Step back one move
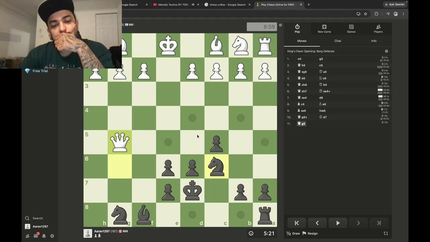The width and height of the screenshot is (430, 242). (x=317, y=223)
